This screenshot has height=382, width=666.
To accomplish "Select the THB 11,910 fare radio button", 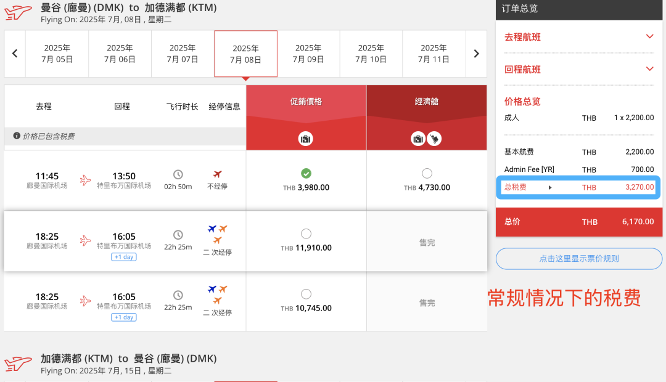I will (x=305, y=232).
